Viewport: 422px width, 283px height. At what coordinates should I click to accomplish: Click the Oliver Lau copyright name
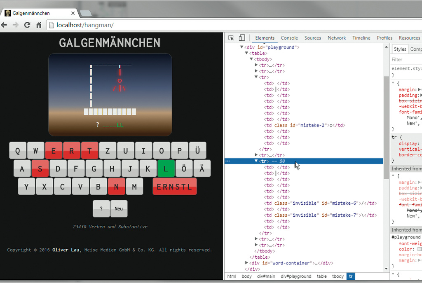pos(66,250)
